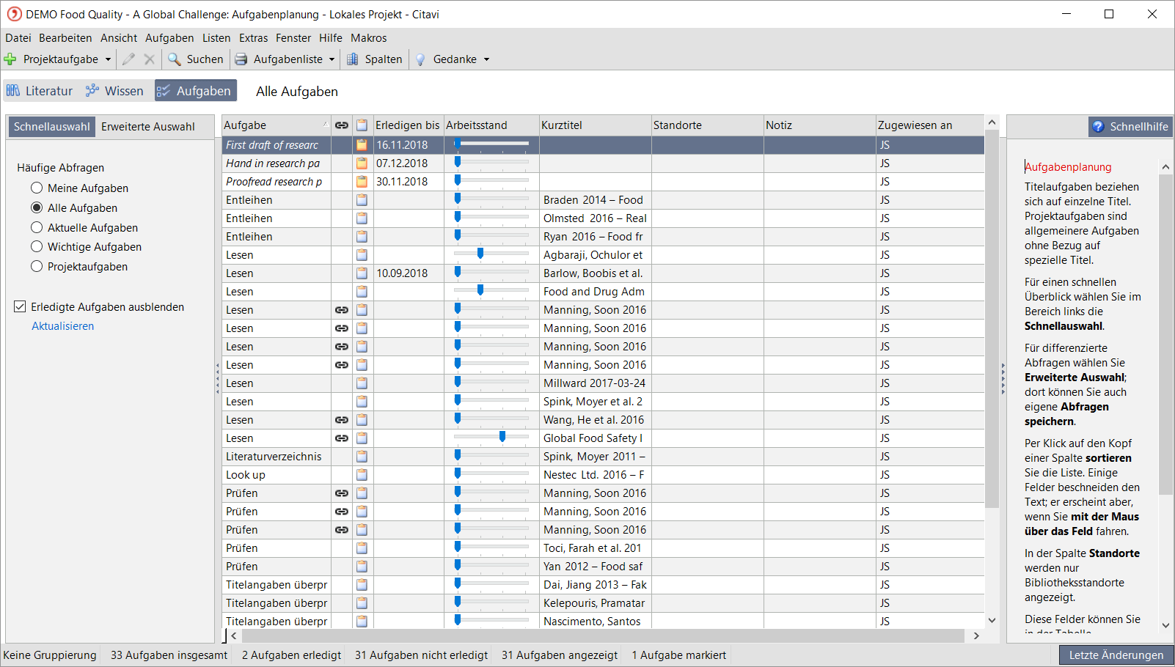
Task: Uncheck Erledigte Aufgaben ausblenden checkbox
Action: tap(20, 307)
